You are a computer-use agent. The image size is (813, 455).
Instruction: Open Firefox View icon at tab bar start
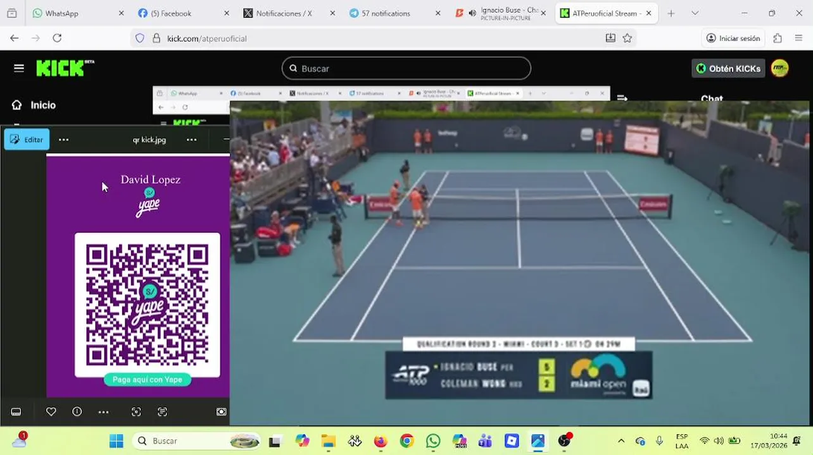coord(11,13)
